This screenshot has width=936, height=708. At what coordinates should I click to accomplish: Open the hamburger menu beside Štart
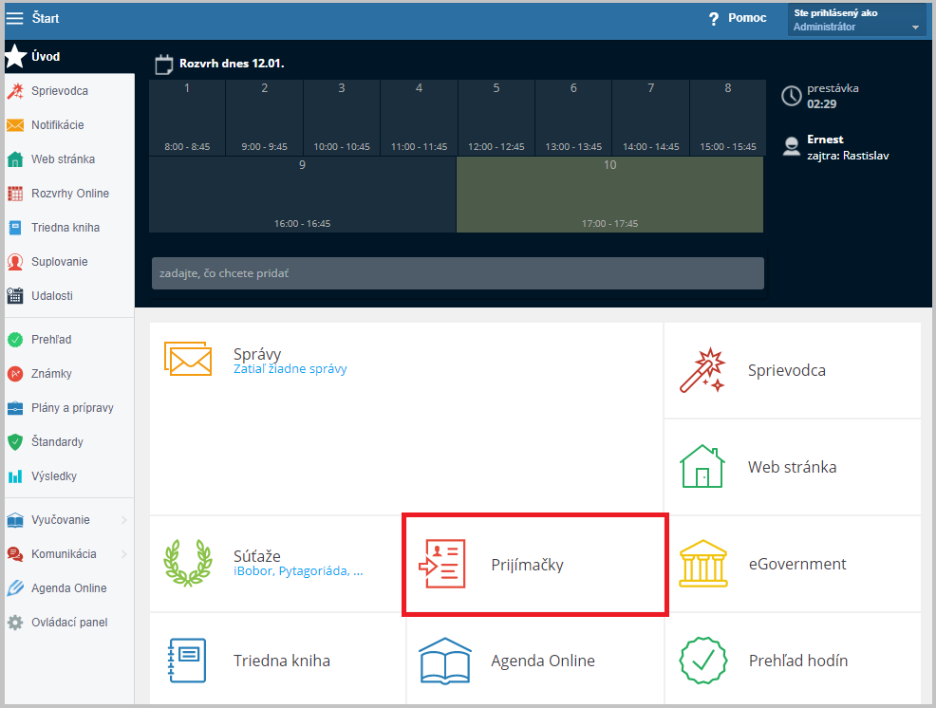[x=14, y=18]
